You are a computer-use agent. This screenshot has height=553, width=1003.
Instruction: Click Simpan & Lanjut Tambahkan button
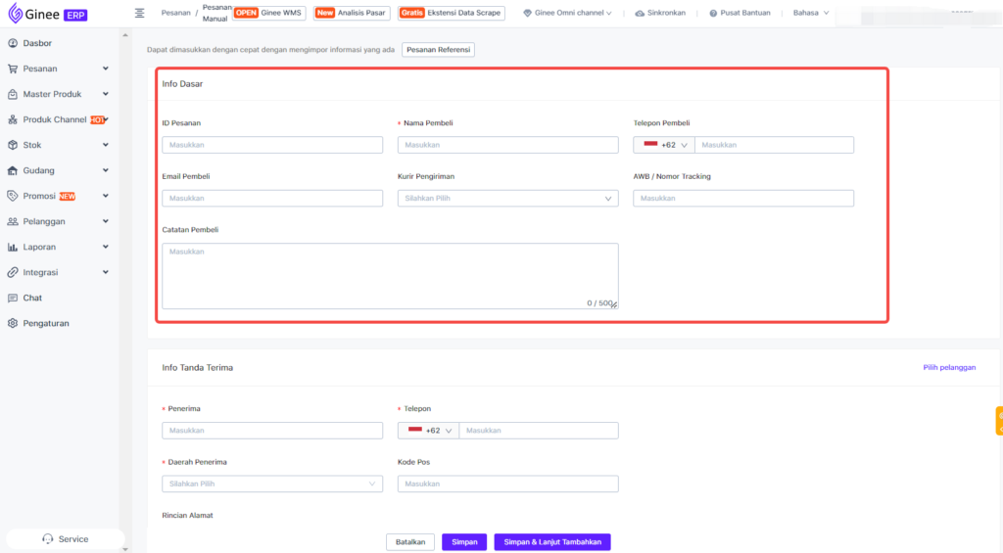[552, 542]
